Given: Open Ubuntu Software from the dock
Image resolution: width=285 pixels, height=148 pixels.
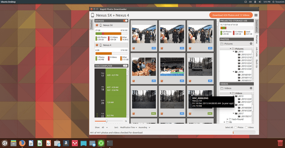Looking at the screenshot, I should click(57, 143).
